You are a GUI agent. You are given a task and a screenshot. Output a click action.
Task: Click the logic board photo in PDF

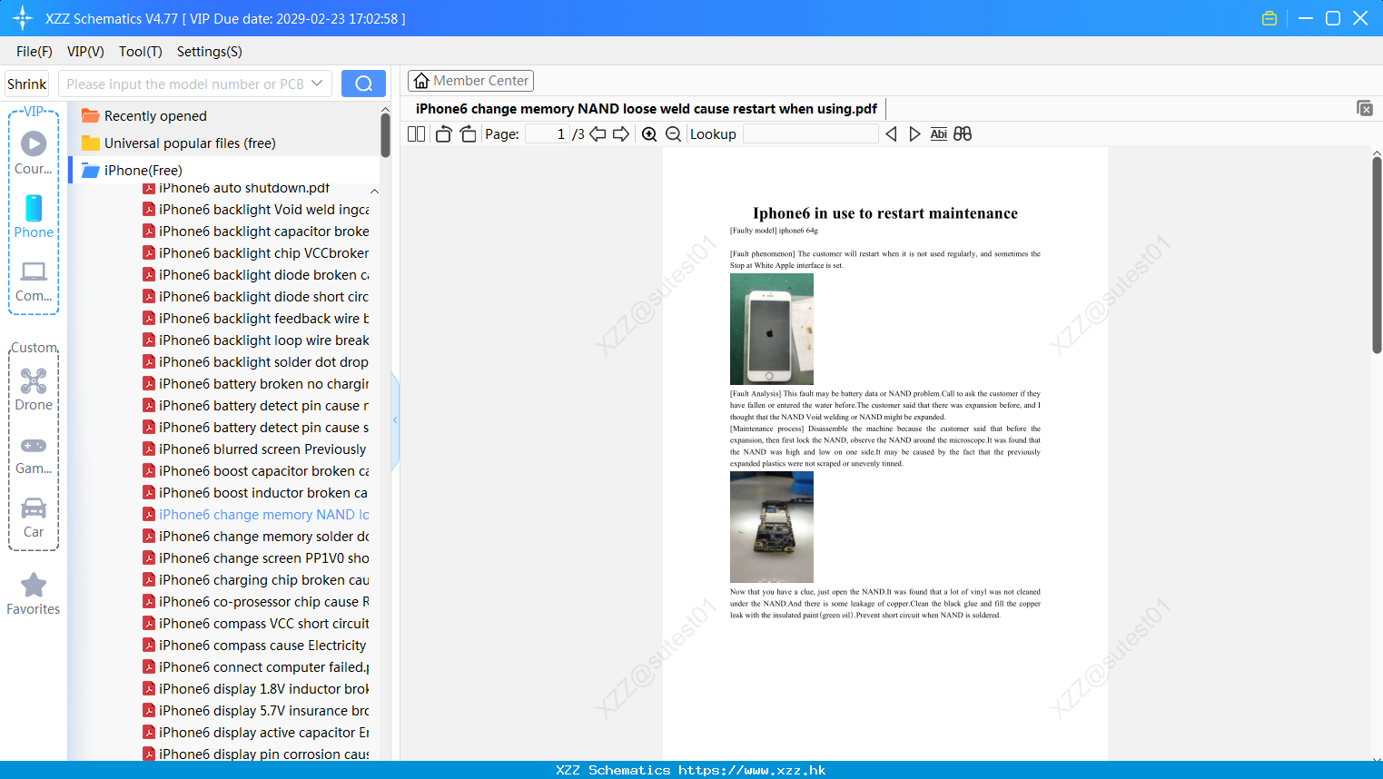(x=772, y=527)
